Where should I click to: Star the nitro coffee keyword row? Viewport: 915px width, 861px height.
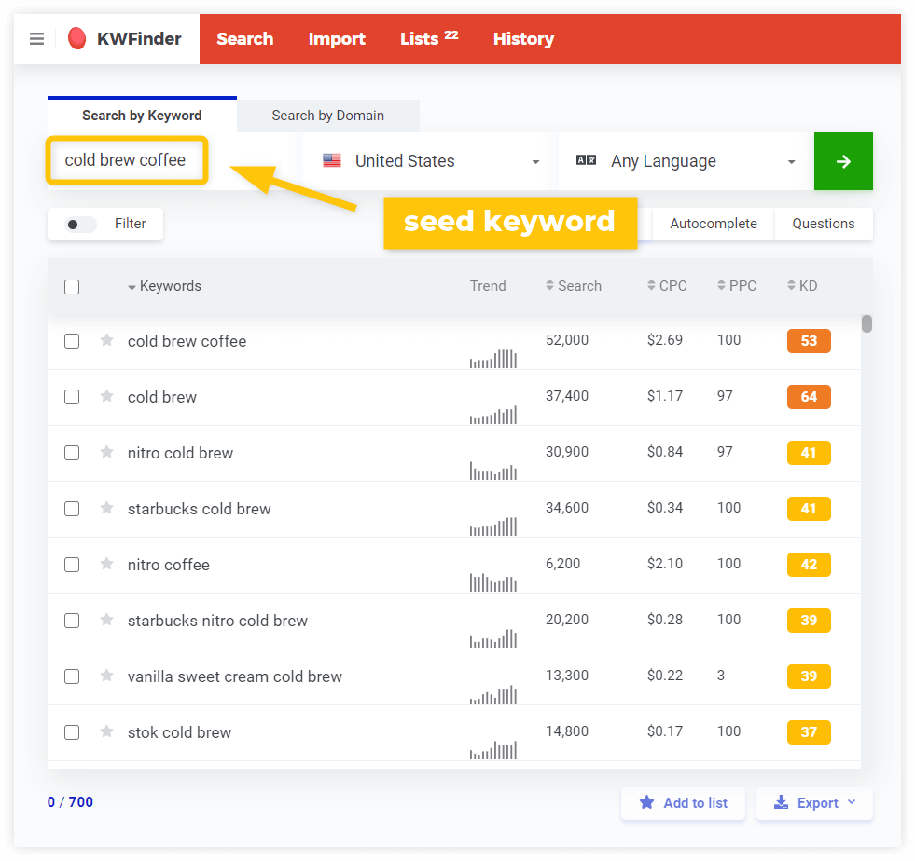pos(106,565)
